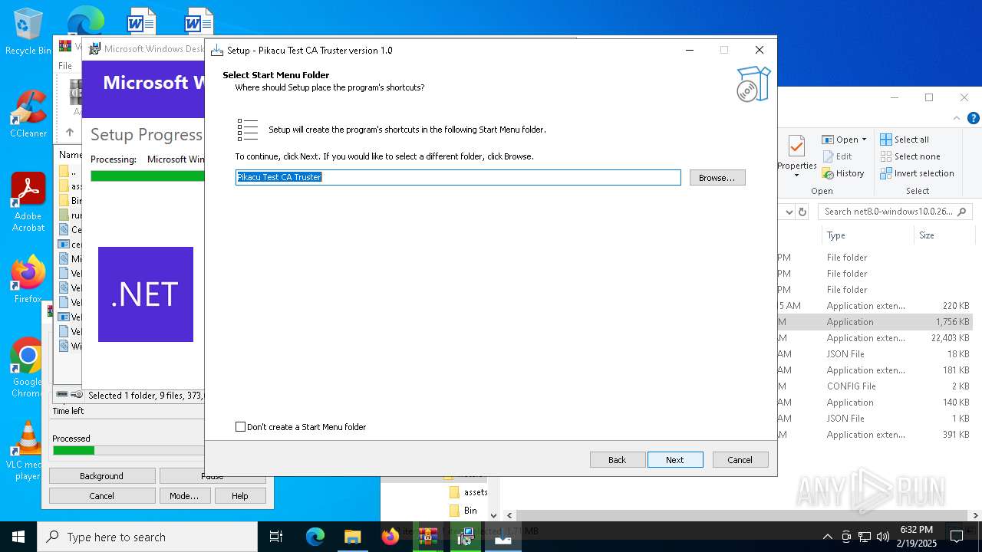This screenshot has height=552, width=982.
Task: Check Don't create a Start Menu folder
Action: (x=241, y=427)
